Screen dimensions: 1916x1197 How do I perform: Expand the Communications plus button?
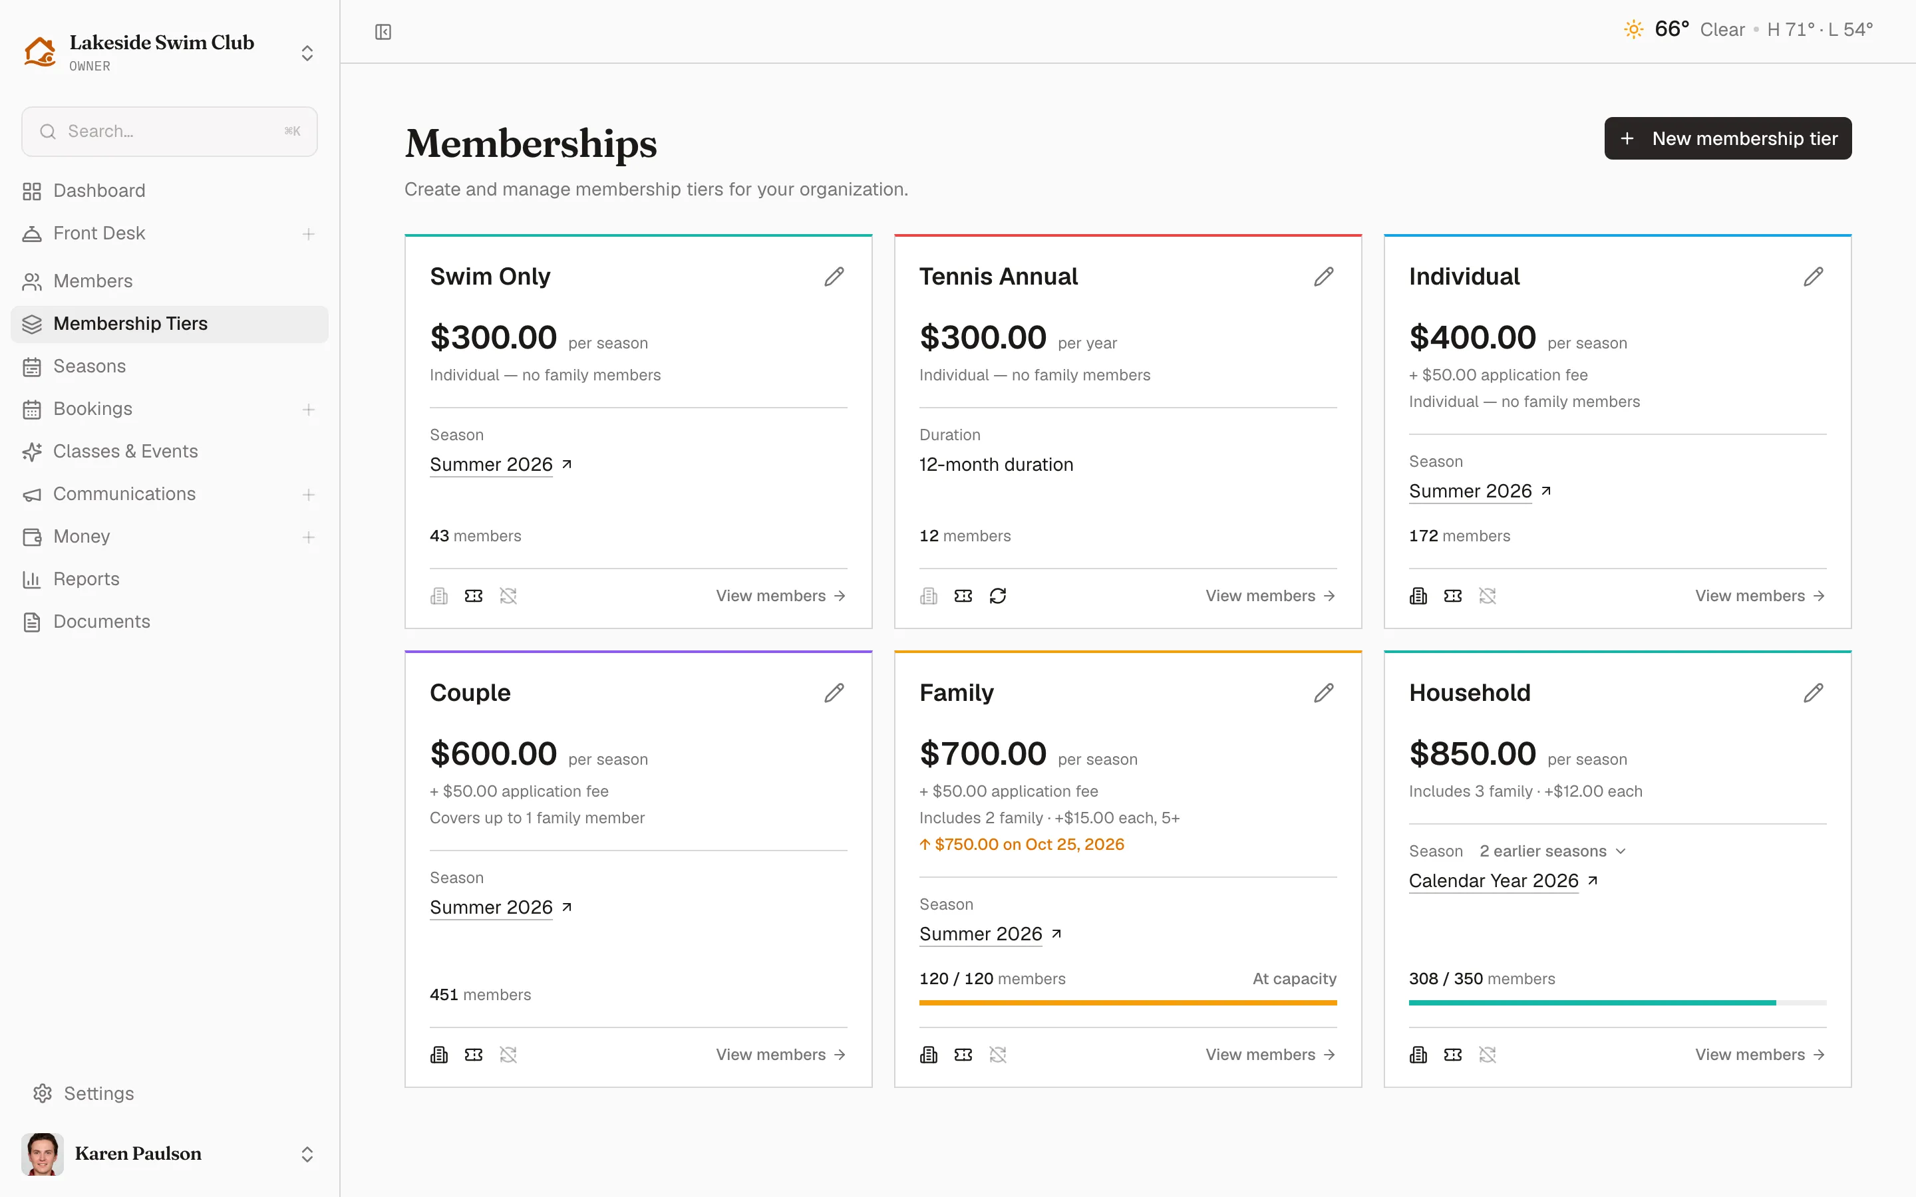point(309,495)
